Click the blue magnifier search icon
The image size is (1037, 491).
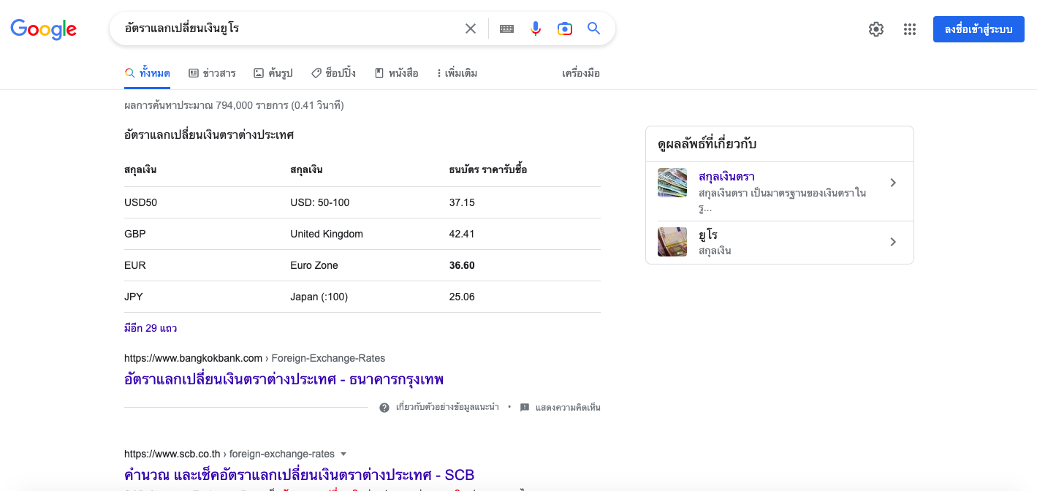coord(593,28)
